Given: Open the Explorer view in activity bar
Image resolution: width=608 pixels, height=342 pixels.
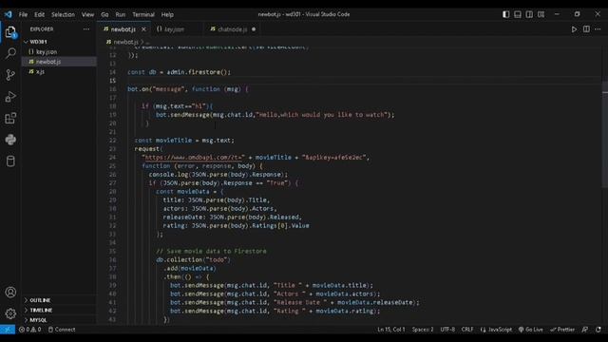Looking at the screenshot, I should [x=10, y=31].
